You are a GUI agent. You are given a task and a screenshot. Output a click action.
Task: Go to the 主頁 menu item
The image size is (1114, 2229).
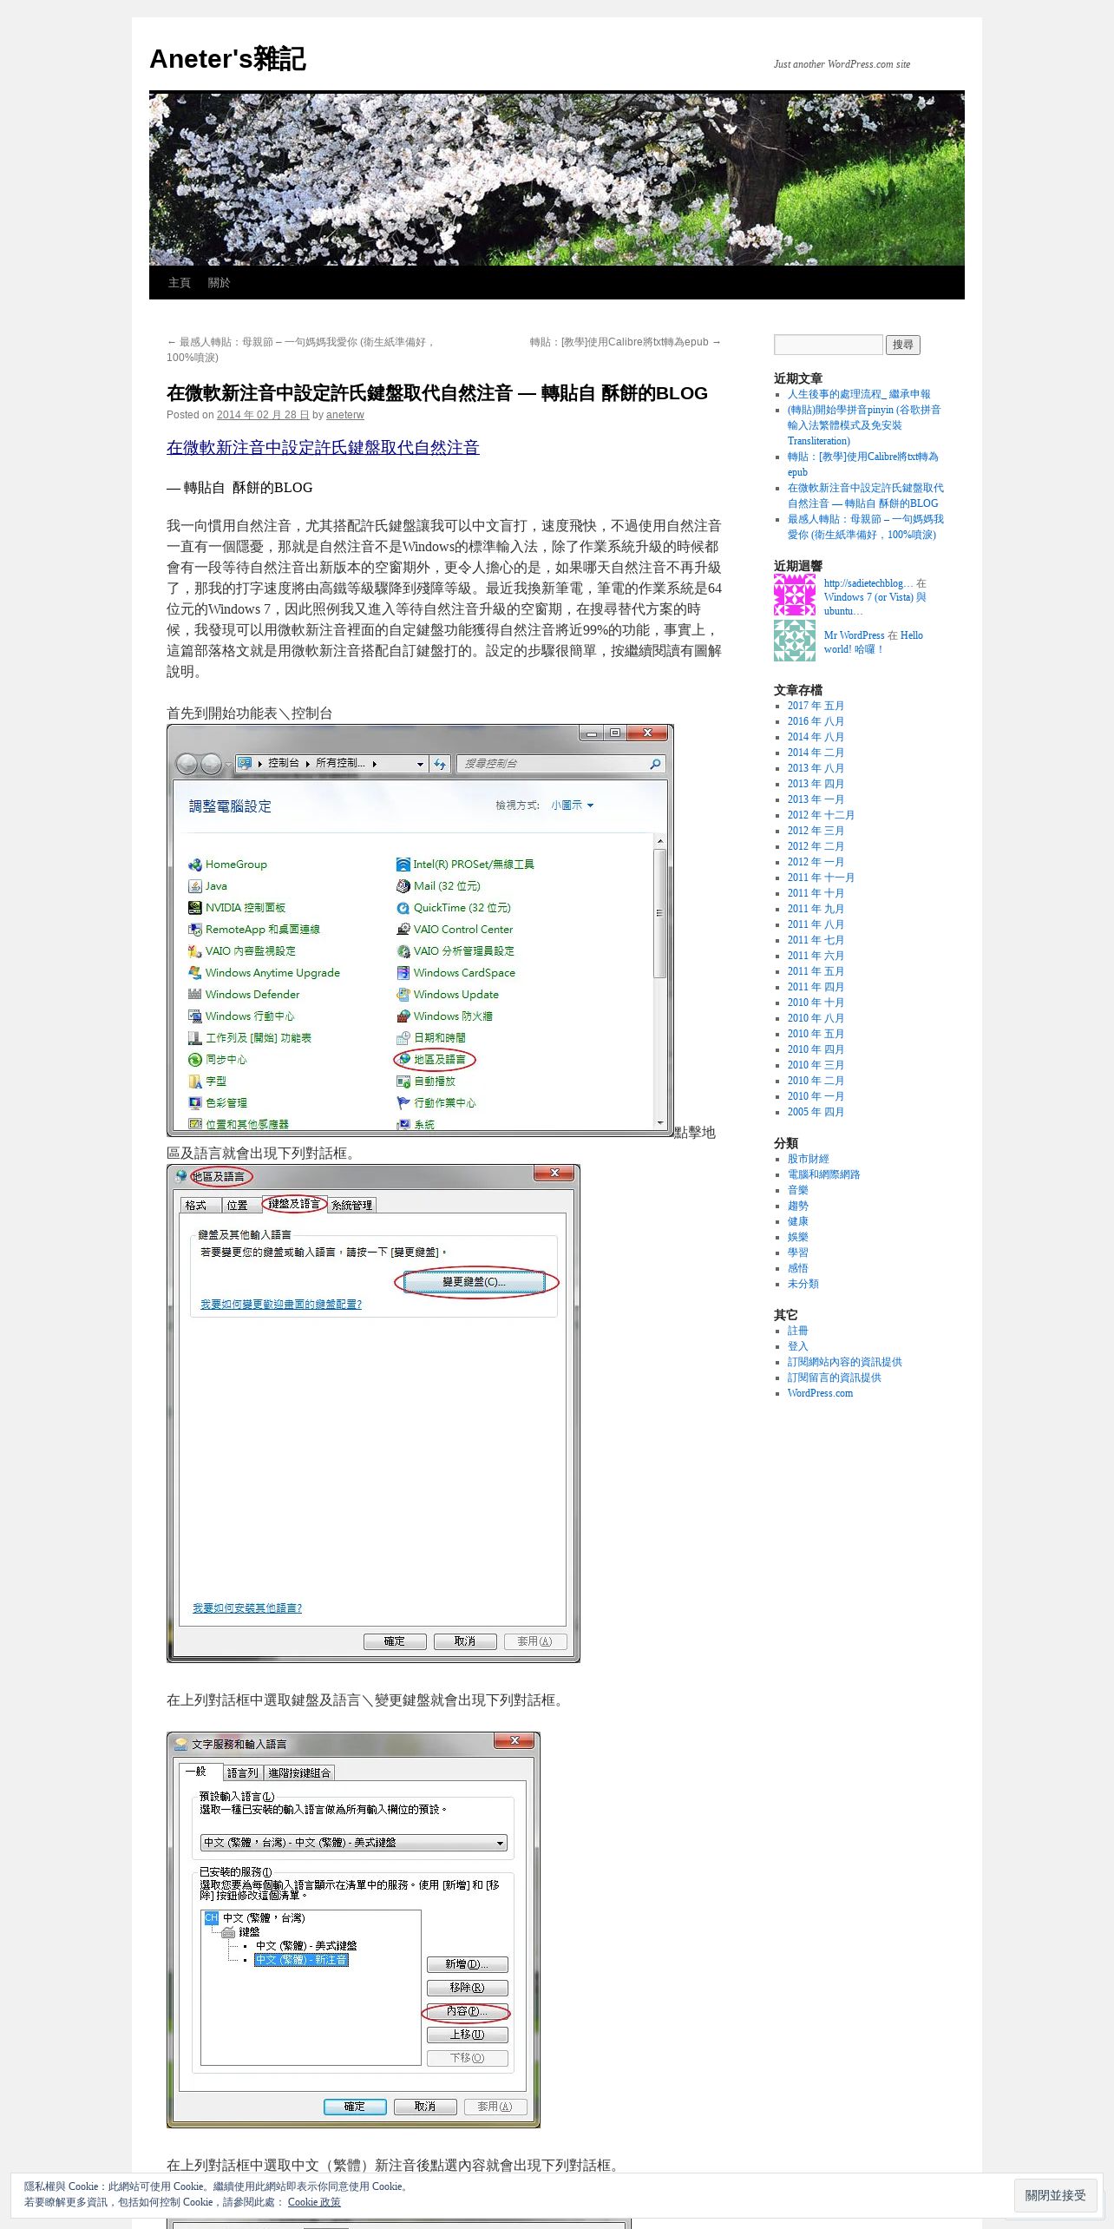pyautogui.click(x=180, y=283)
